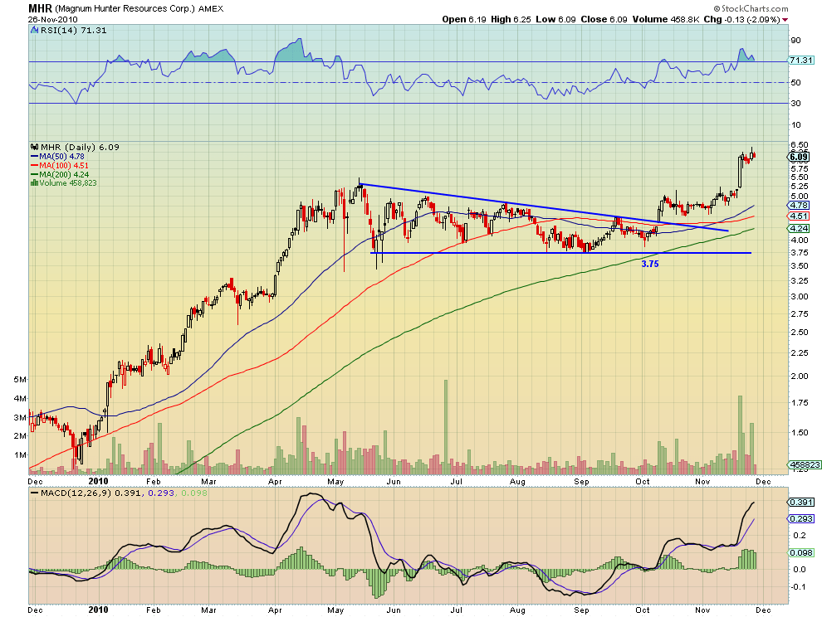Click the 0.098 tag on MACD axis
This screenshot has height=617, width=822.
(x=801, y=552)
